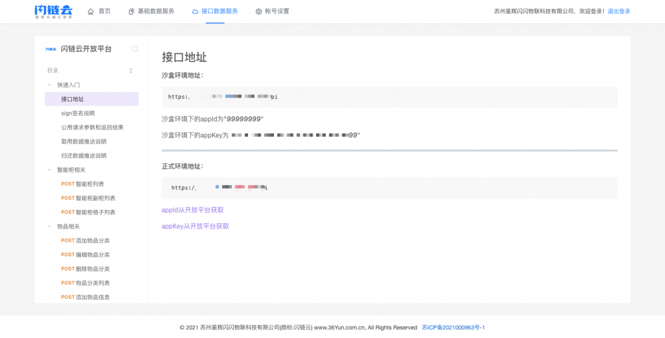Collapse the 智能柜相关 section

(49, 170)
